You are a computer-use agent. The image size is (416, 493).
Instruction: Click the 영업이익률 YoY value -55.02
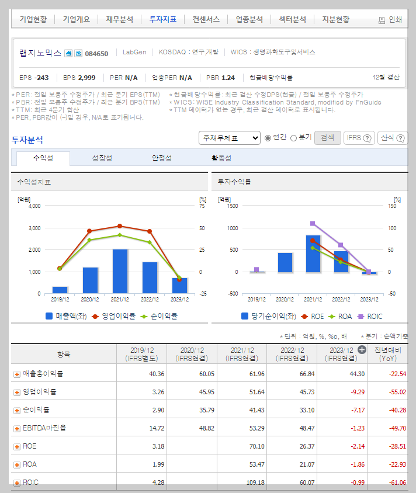click(397, 392)
